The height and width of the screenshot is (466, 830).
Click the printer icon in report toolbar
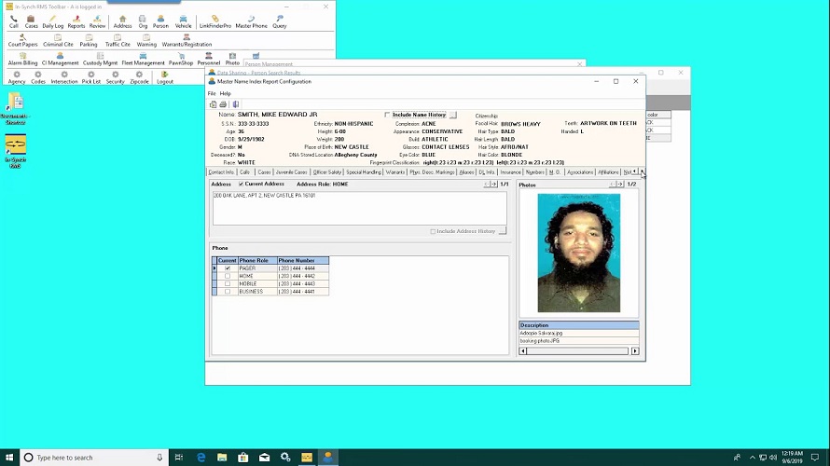tap(223, 104)
